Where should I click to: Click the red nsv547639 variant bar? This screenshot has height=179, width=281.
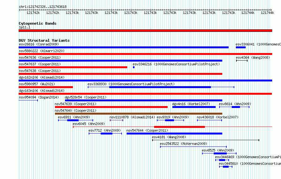pyautogui.click(x=111, y=107)
